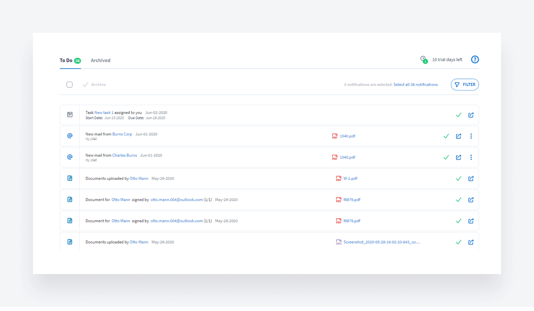
Task: Open Burns Corp mail via external link icon
Action: click(458, 136)
